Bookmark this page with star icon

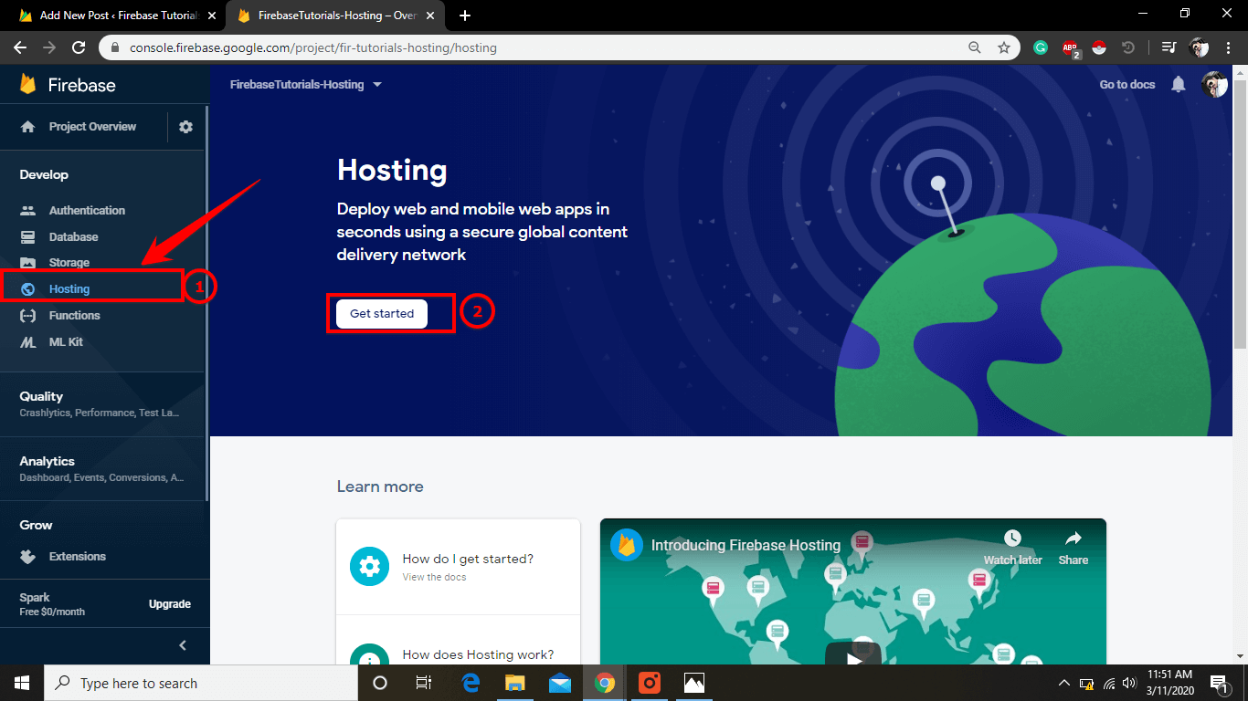[1004, 47]
